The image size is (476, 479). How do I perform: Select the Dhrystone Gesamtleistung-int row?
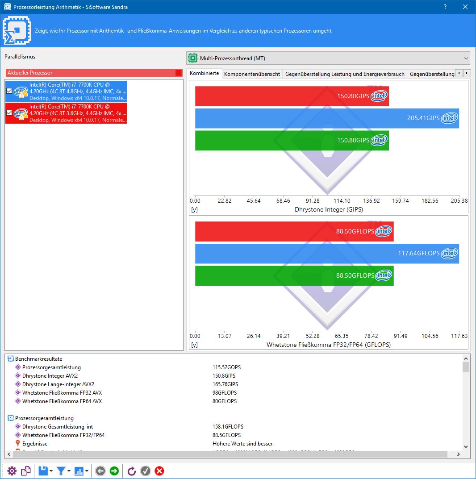[x=234, y=426]
